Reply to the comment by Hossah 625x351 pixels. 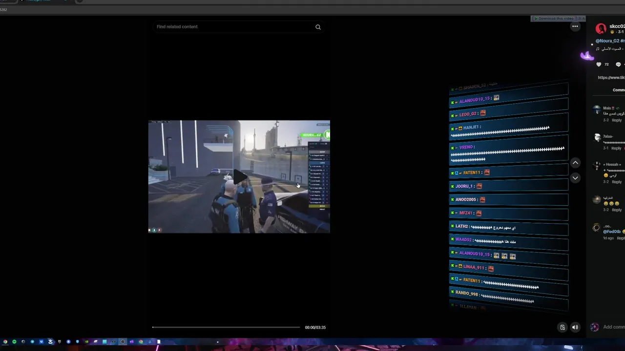coord(617,182)
